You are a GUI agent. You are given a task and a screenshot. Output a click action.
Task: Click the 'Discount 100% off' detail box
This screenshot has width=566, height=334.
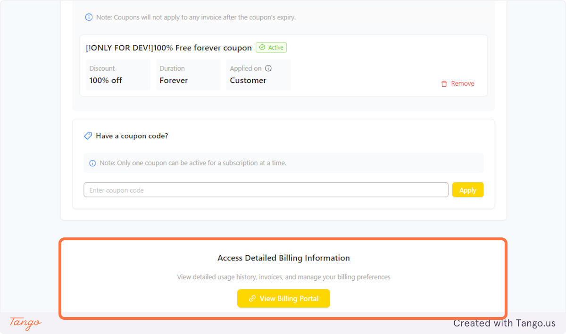(118, 74)
